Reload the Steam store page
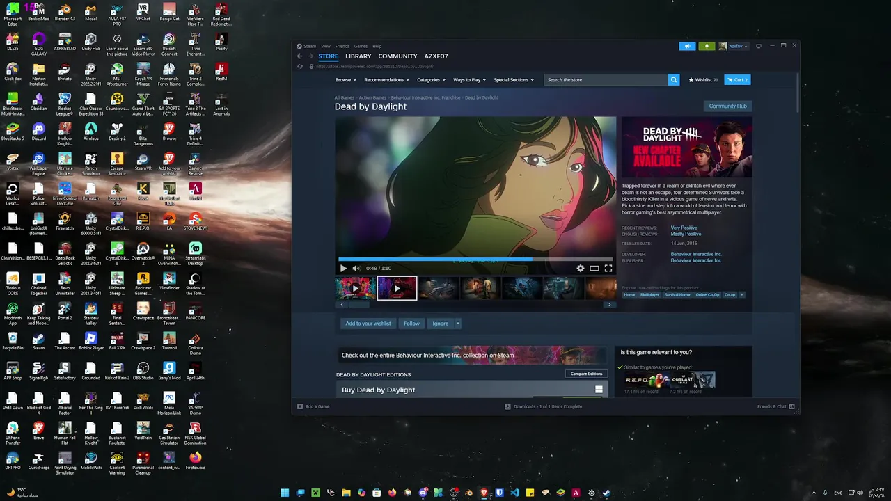 pyautogui.click(x=300, y=66)
